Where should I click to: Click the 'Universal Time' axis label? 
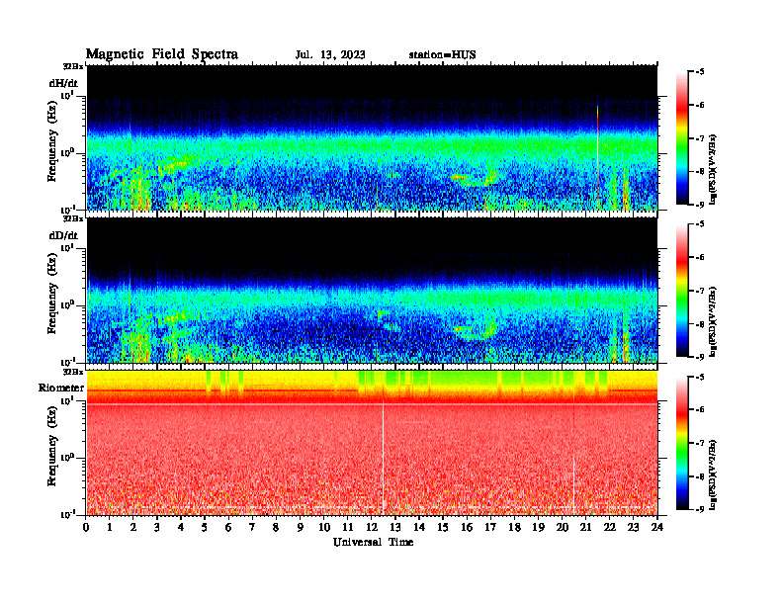(x=373, y=542)
